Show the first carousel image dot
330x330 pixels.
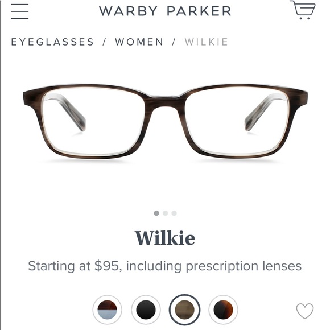point(156,213)
